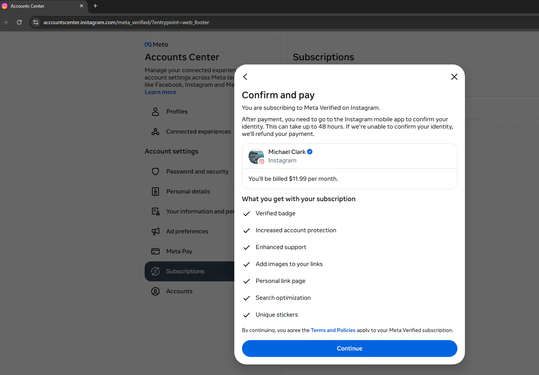Click the 'Search optimization' benefit text

[x=283, y=298]
